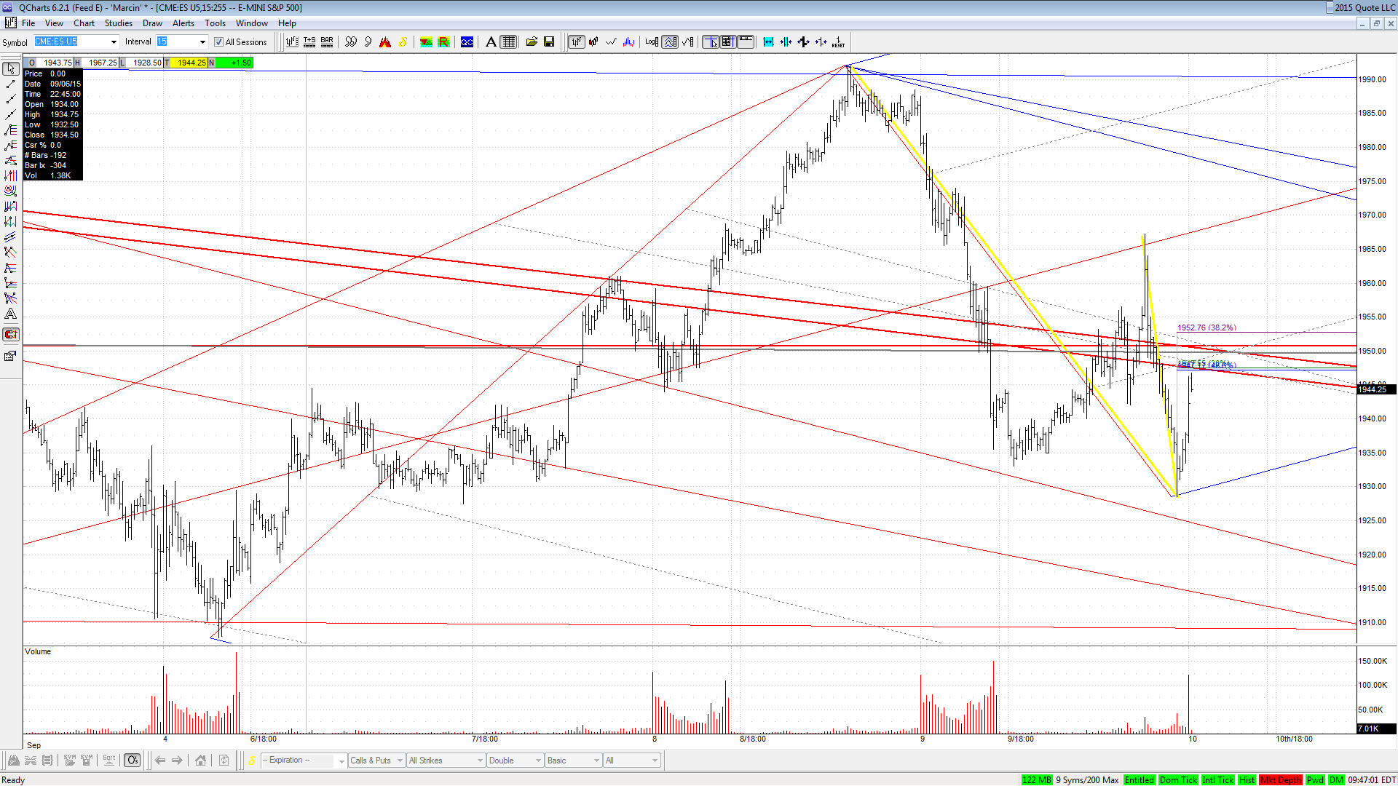This screenshot has height=786, width=1398.
Task: Toggle the crosshair cursor mode
Action: pyautogui.click(x=711, y=42)
